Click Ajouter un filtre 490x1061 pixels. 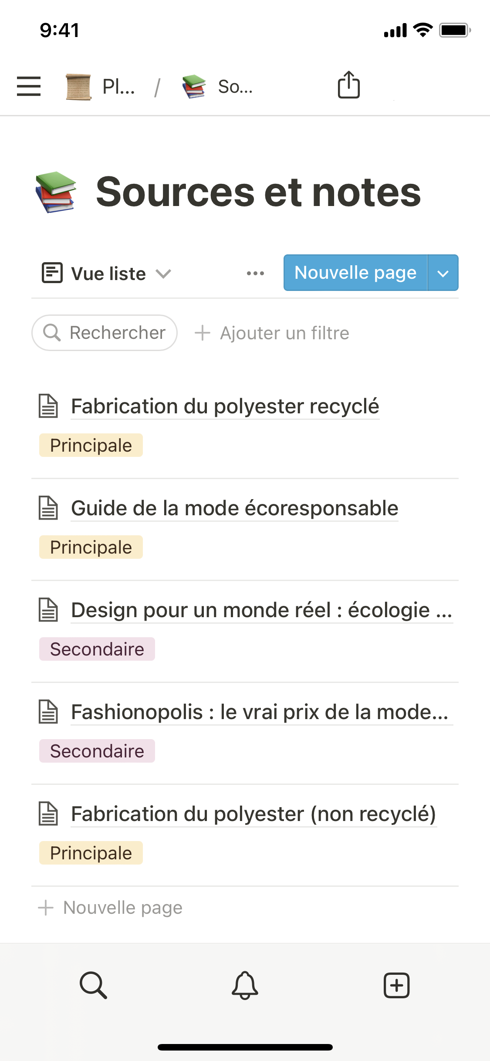tap(272, 333)
